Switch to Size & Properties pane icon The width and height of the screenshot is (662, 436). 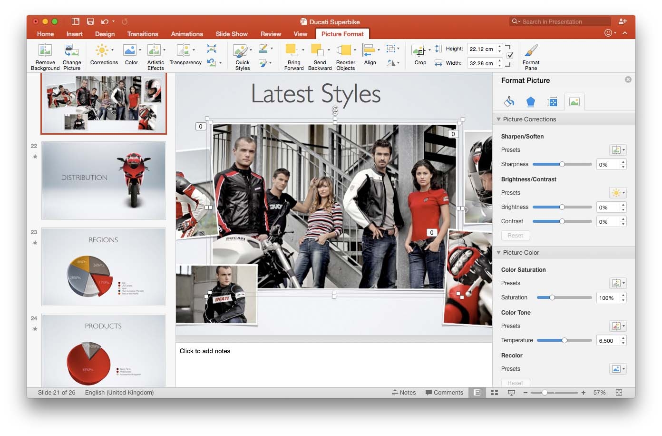click(552, 101)
